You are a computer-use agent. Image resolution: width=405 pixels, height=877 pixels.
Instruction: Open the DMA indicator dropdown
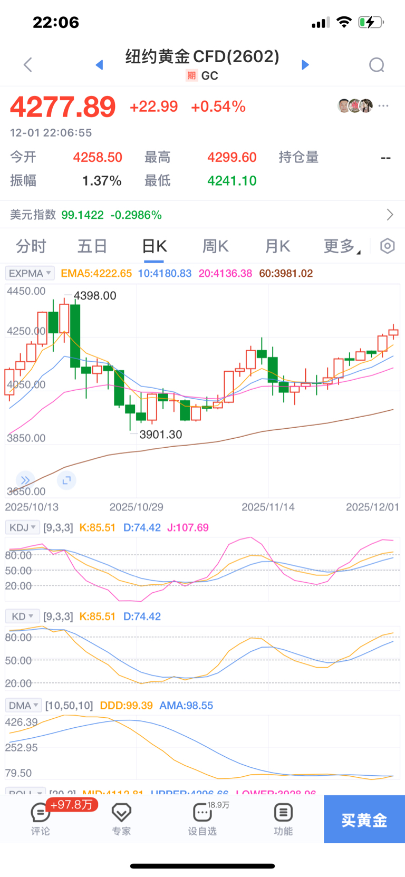point(23,706)
